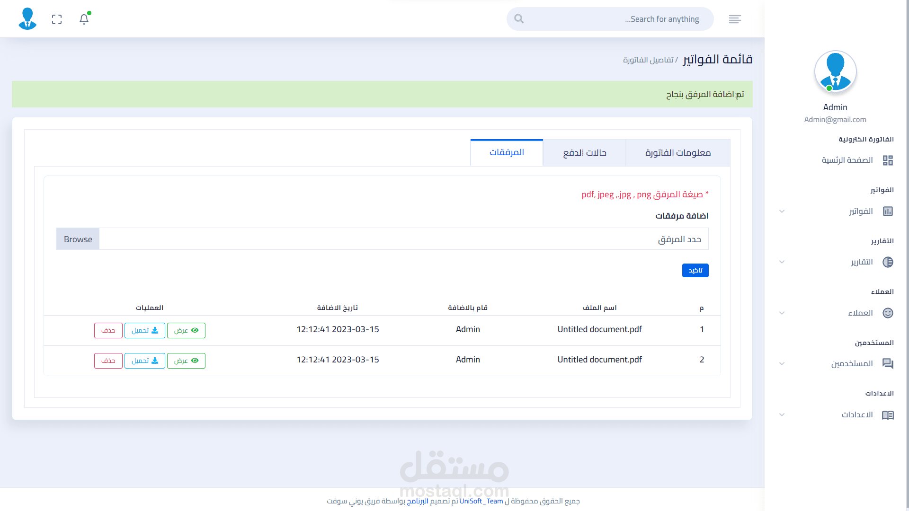The width and height of the screenshot is (909, 511).
Task: Click the dashboard grid icon in sidebar
Action: tap(888, 160)
